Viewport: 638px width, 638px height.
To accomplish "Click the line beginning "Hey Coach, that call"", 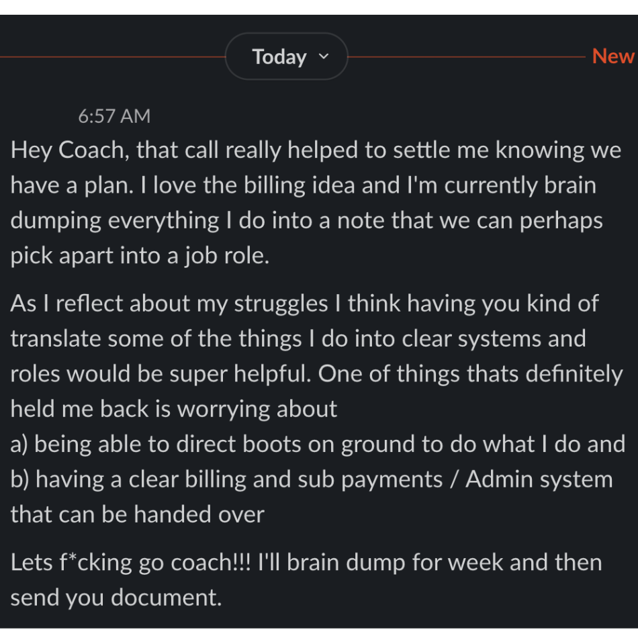I will (x=316, y=150).
